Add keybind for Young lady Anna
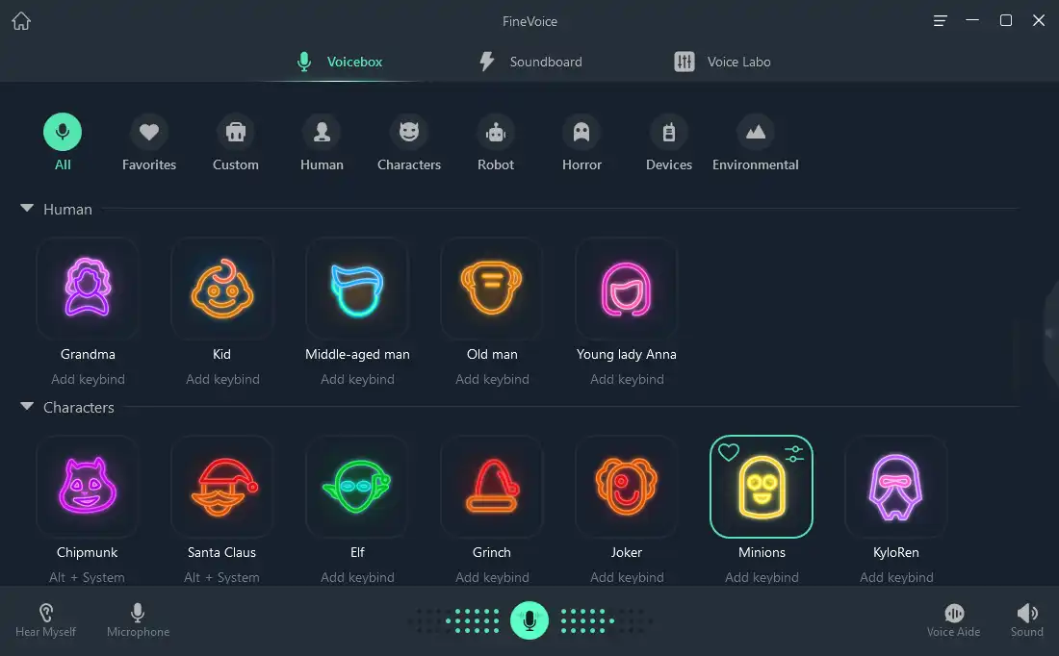This screenshot has width=1059, height=656. pos(627,379)
